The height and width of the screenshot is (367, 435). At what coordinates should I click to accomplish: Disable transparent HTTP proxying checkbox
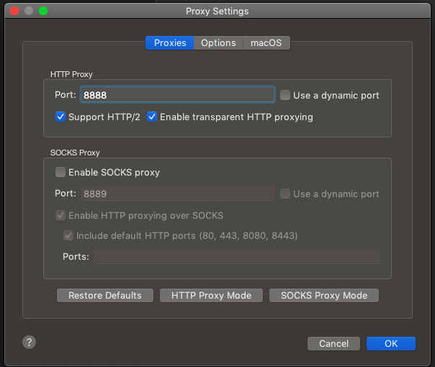[x=152, y=117]
